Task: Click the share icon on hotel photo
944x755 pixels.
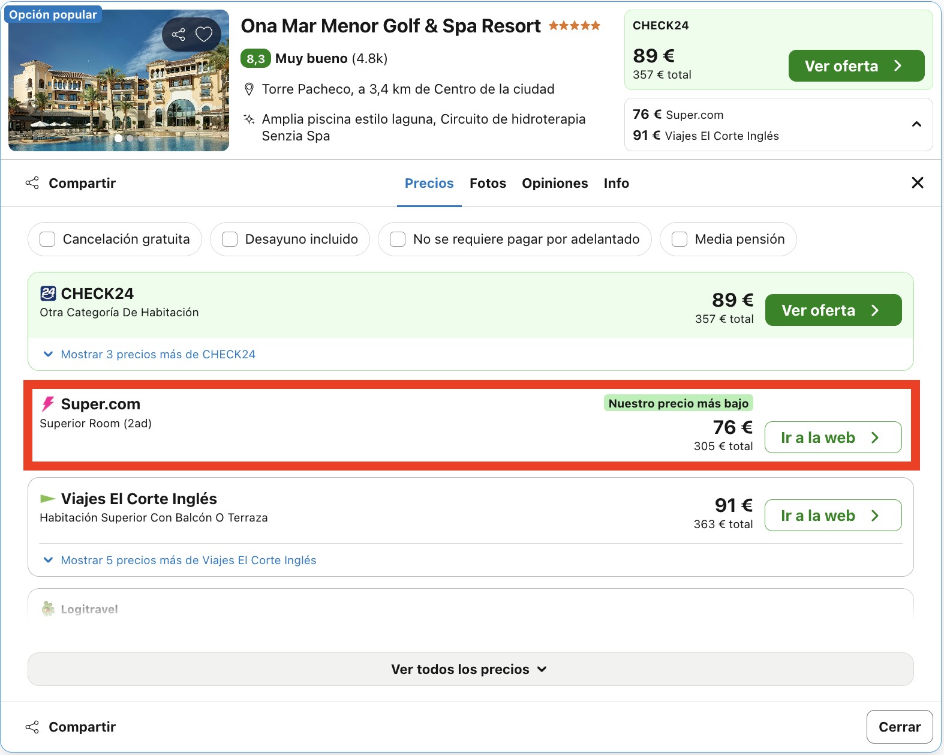Action: point(178,34)
